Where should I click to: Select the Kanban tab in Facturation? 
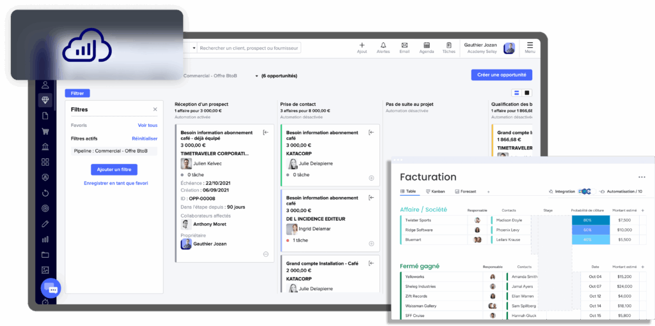tap(435, 191)
